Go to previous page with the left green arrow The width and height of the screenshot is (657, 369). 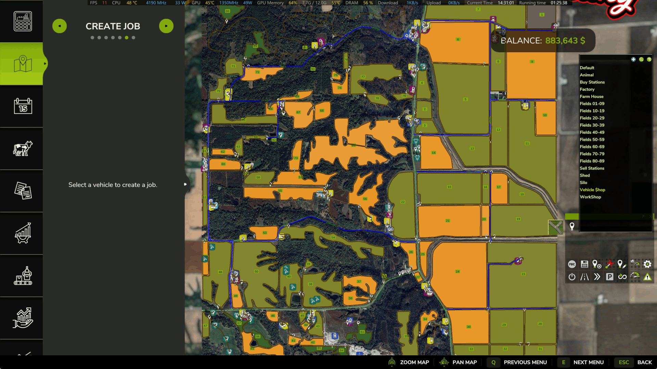point(60,26)
